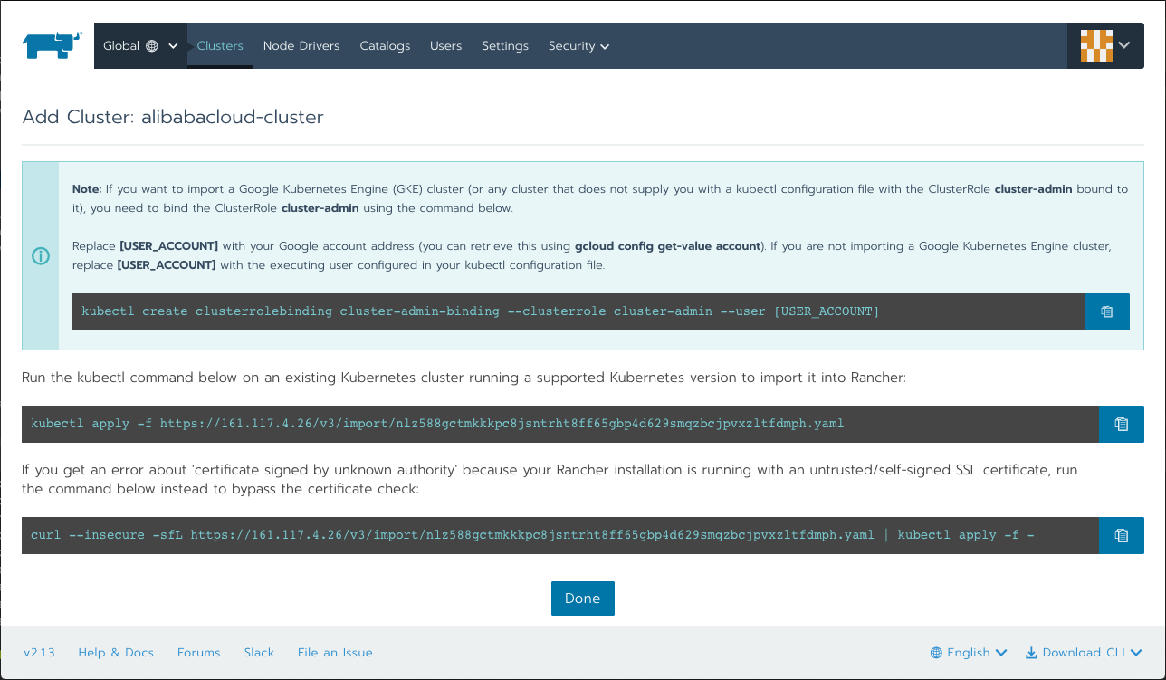Open the Help & Docs link

116,652
